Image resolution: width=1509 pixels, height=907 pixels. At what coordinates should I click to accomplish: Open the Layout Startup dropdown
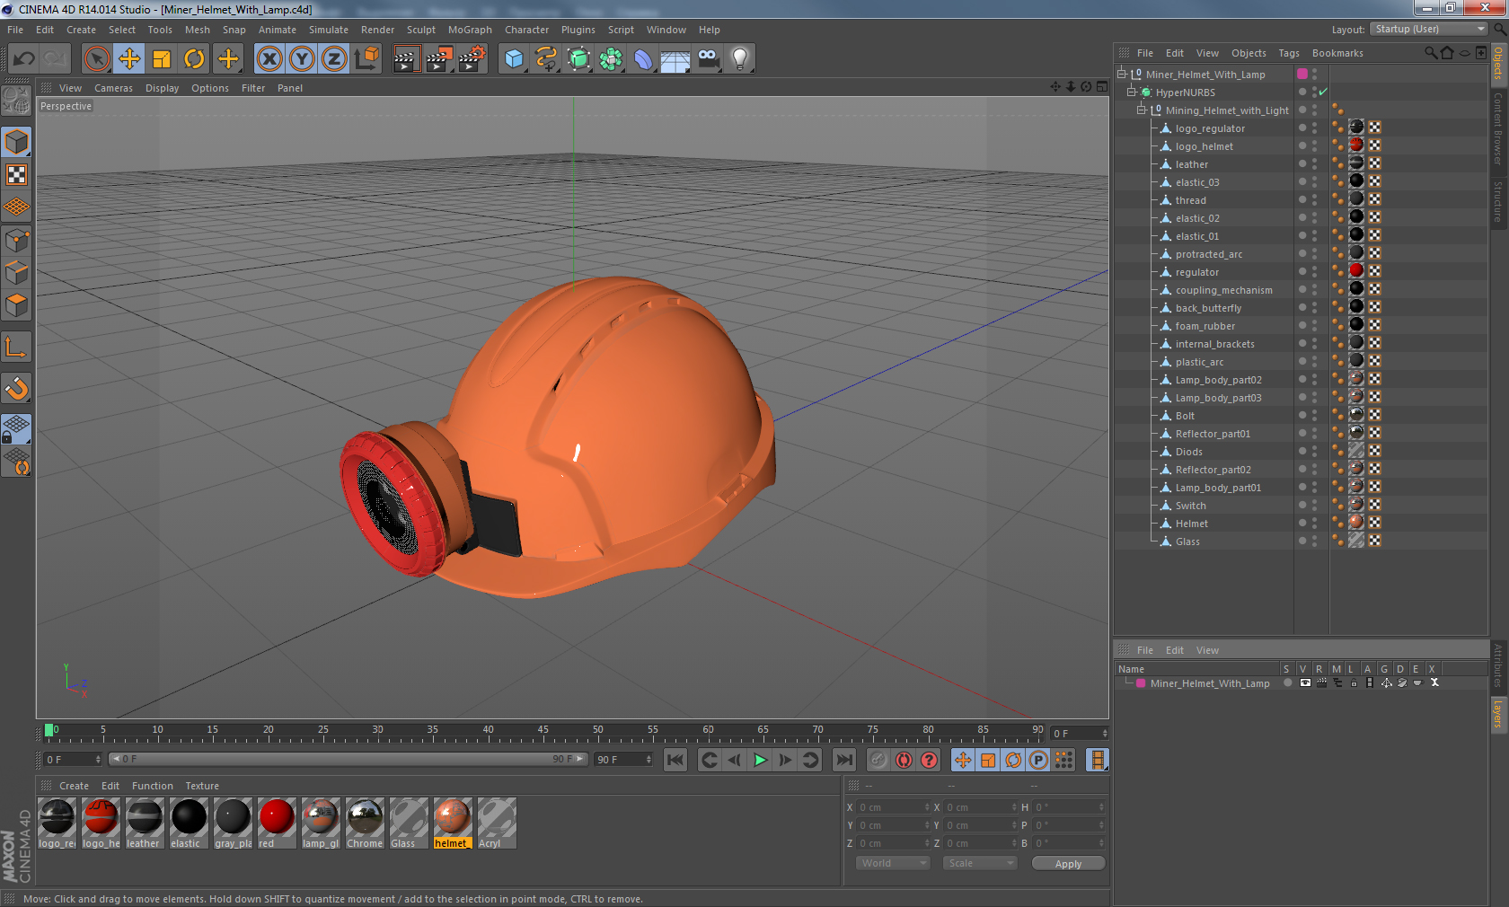pos(1429,29)
